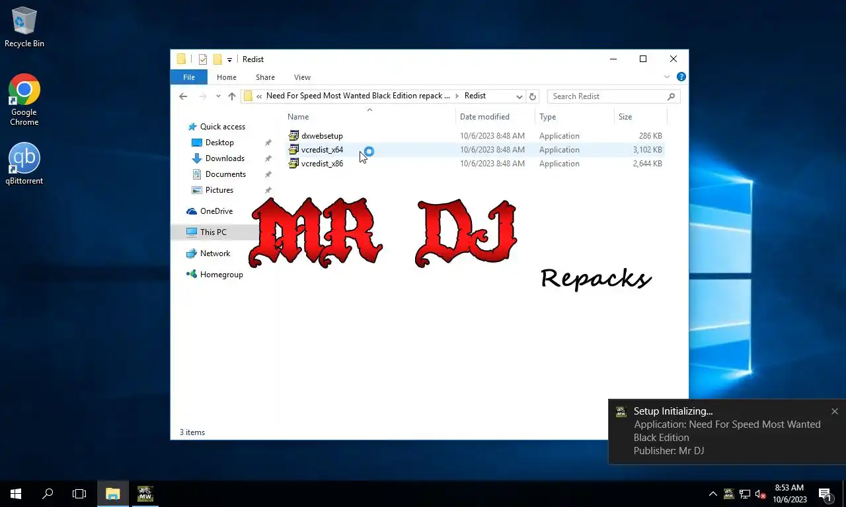Open the qBittorrent desktop shortcut
Image resolution: width=846 pixels, height=507 pixels.
pos(24,164)
